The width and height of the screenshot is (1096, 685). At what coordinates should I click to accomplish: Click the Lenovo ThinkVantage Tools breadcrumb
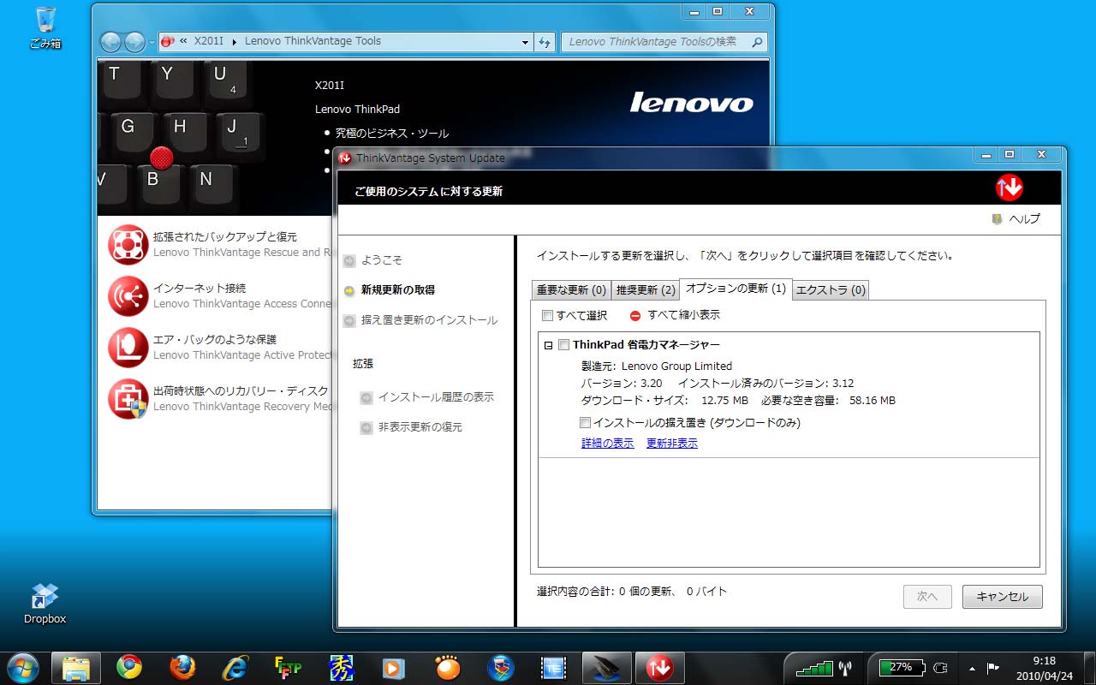pyautogui.click(x=313, y=41)
